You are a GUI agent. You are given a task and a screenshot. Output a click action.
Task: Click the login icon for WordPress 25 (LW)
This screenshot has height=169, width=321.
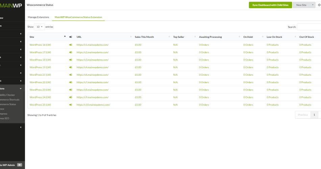pos(70,105)
